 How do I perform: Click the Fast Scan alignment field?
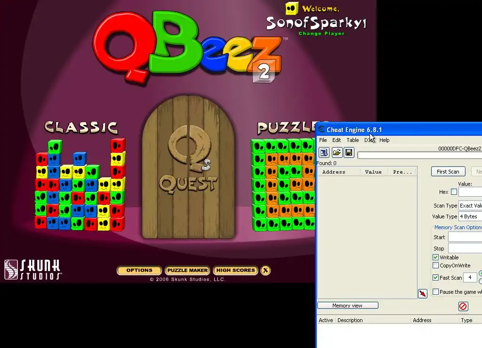tap(470, 277)
